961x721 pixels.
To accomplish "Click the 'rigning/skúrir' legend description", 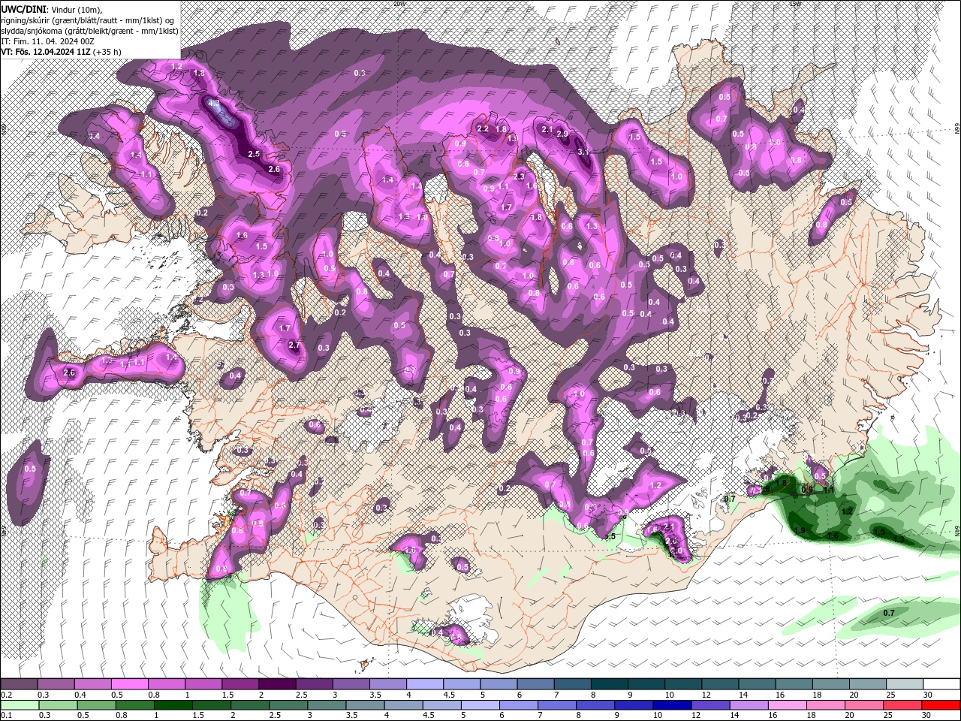I will click(x=25, y=20).
